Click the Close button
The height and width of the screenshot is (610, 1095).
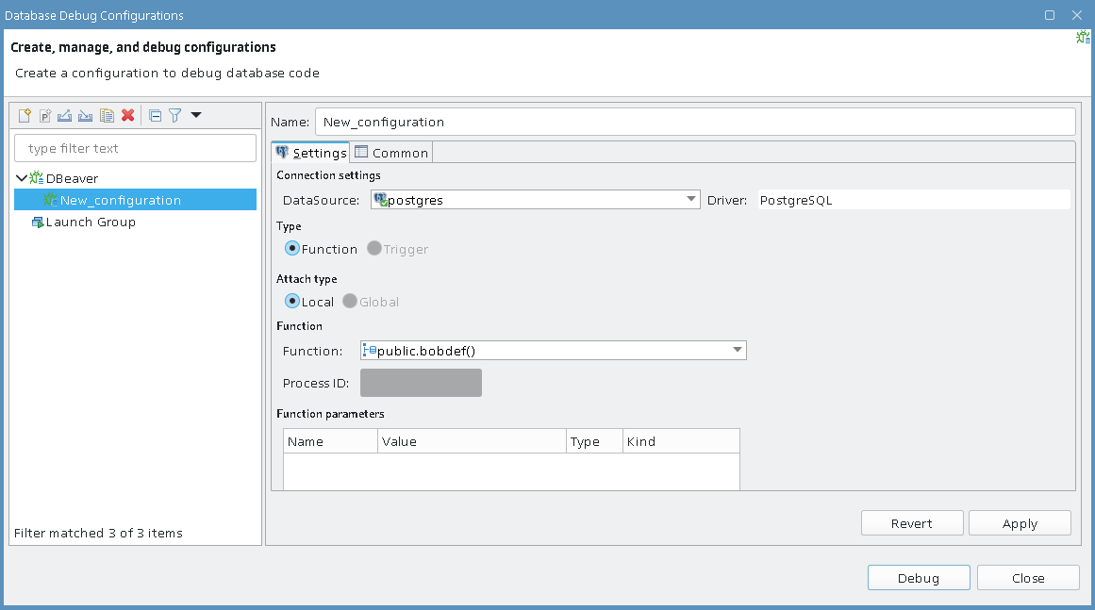pos(1028,578)
